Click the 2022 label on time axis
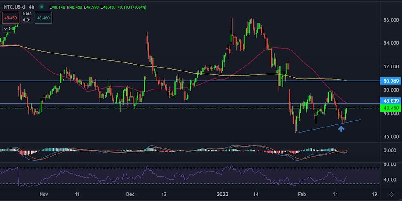 pyautogui.click(x=222, y=194)
